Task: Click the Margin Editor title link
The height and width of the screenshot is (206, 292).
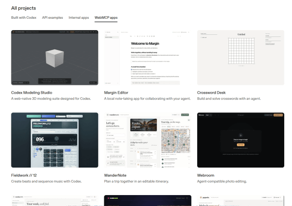Action: click(116, 93)
